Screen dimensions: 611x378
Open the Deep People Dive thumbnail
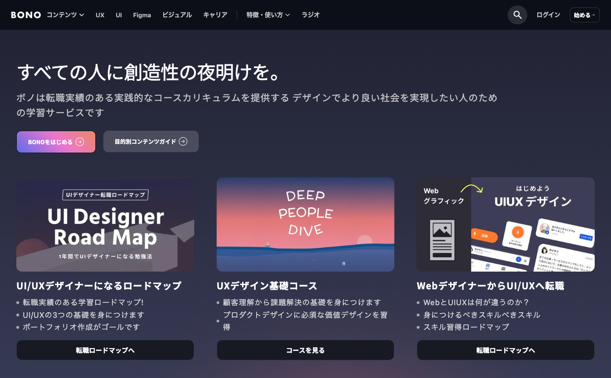tap(305, 224)
